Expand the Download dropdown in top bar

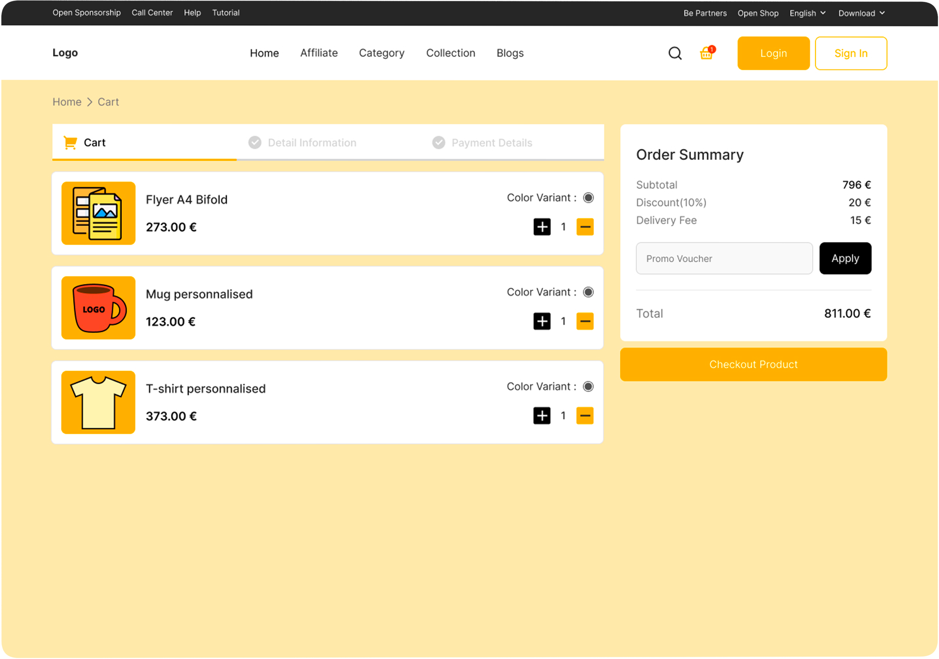coord(861,13)
